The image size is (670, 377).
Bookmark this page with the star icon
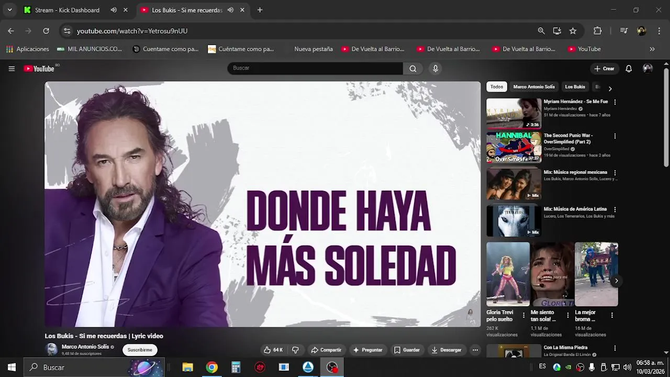573,31
